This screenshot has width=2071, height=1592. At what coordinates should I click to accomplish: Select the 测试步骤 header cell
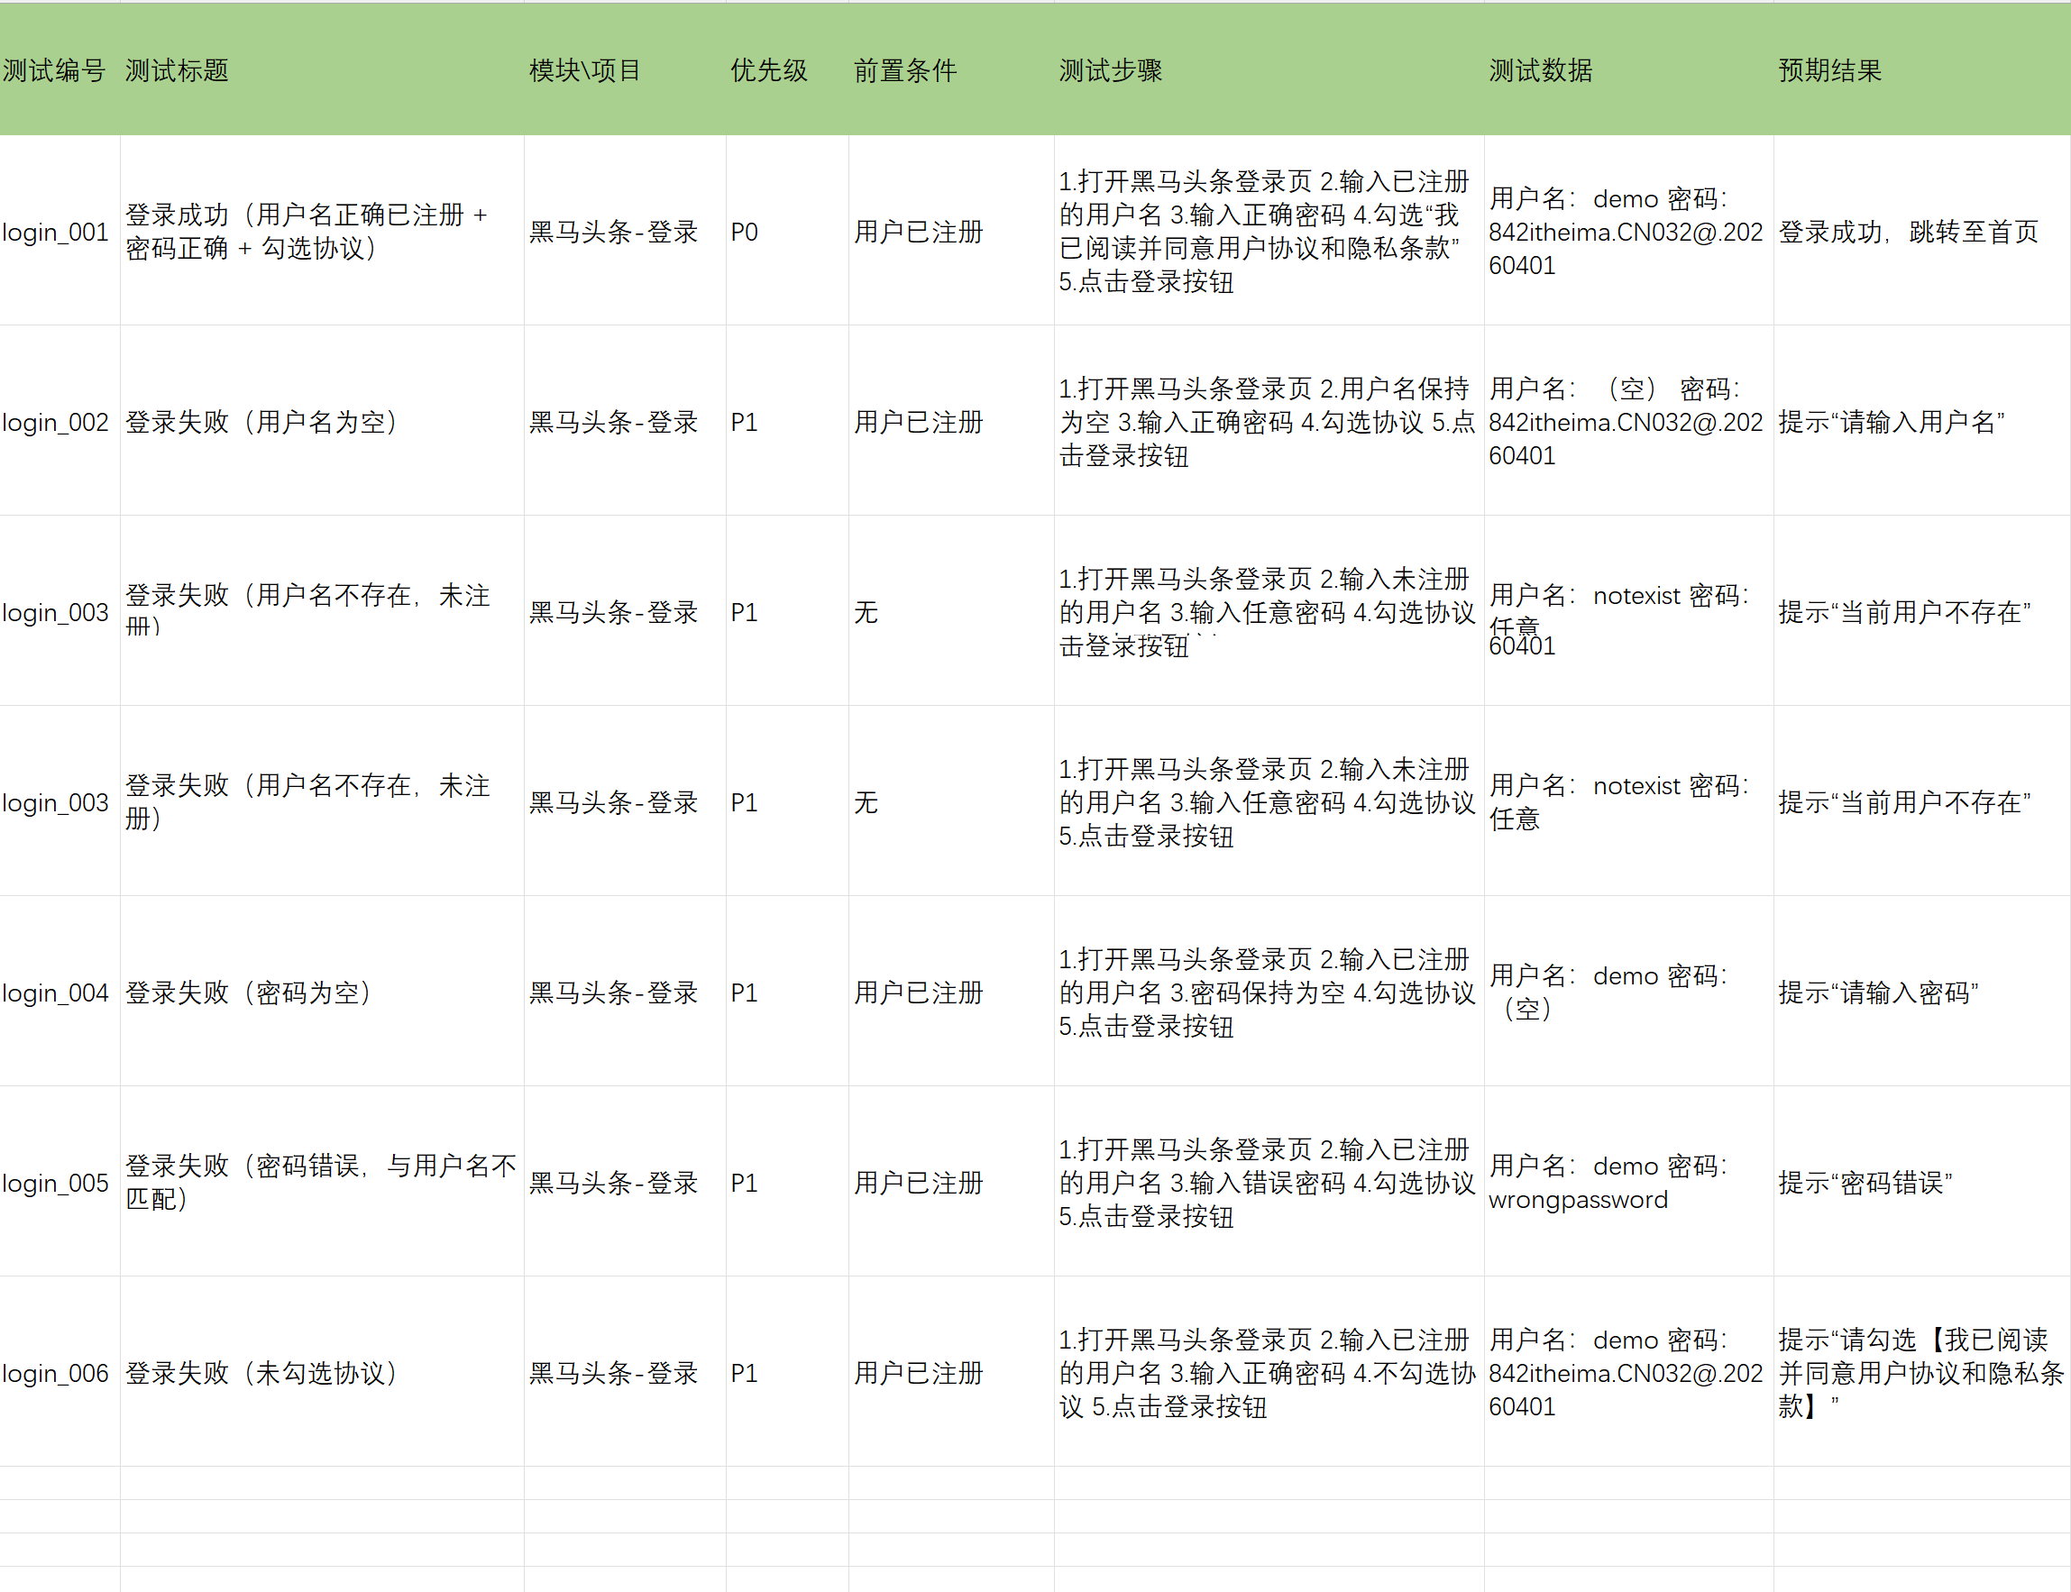[x=1269, y=69]
